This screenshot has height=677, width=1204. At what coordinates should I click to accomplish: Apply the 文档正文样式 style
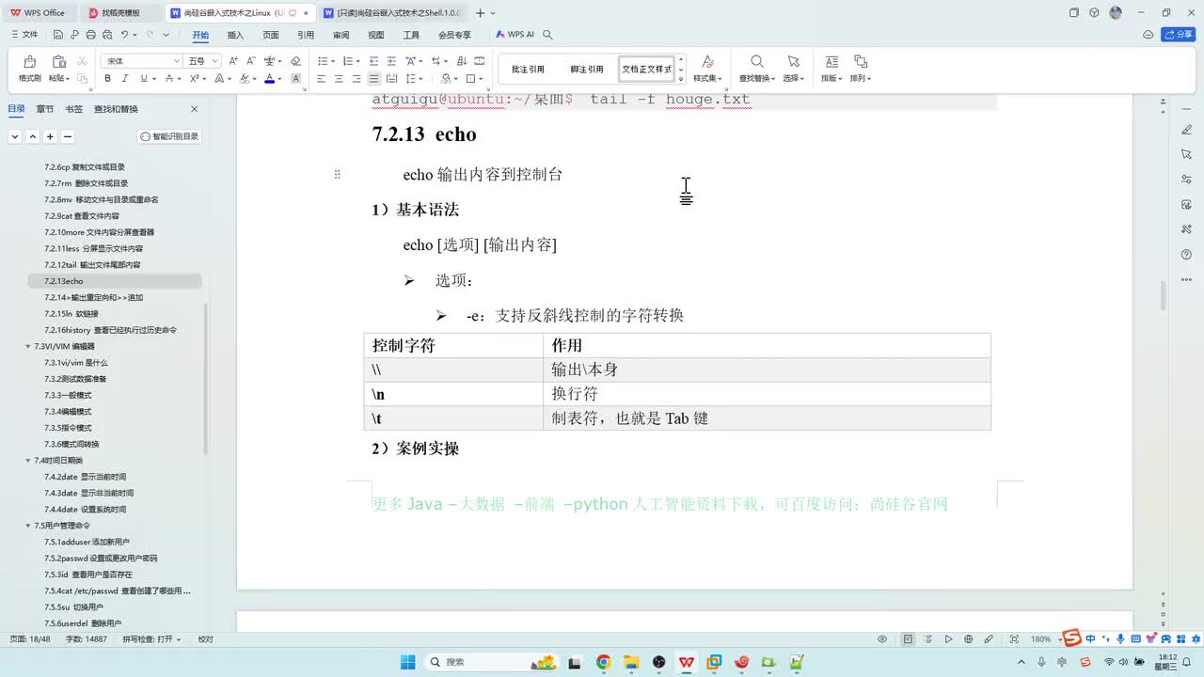646,70
